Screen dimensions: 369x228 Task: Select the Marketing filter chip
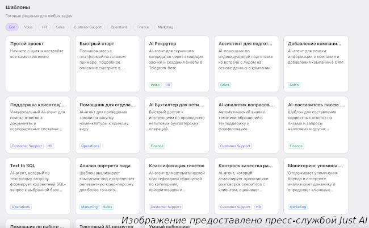pyautogui.click(x=165, y=27)
